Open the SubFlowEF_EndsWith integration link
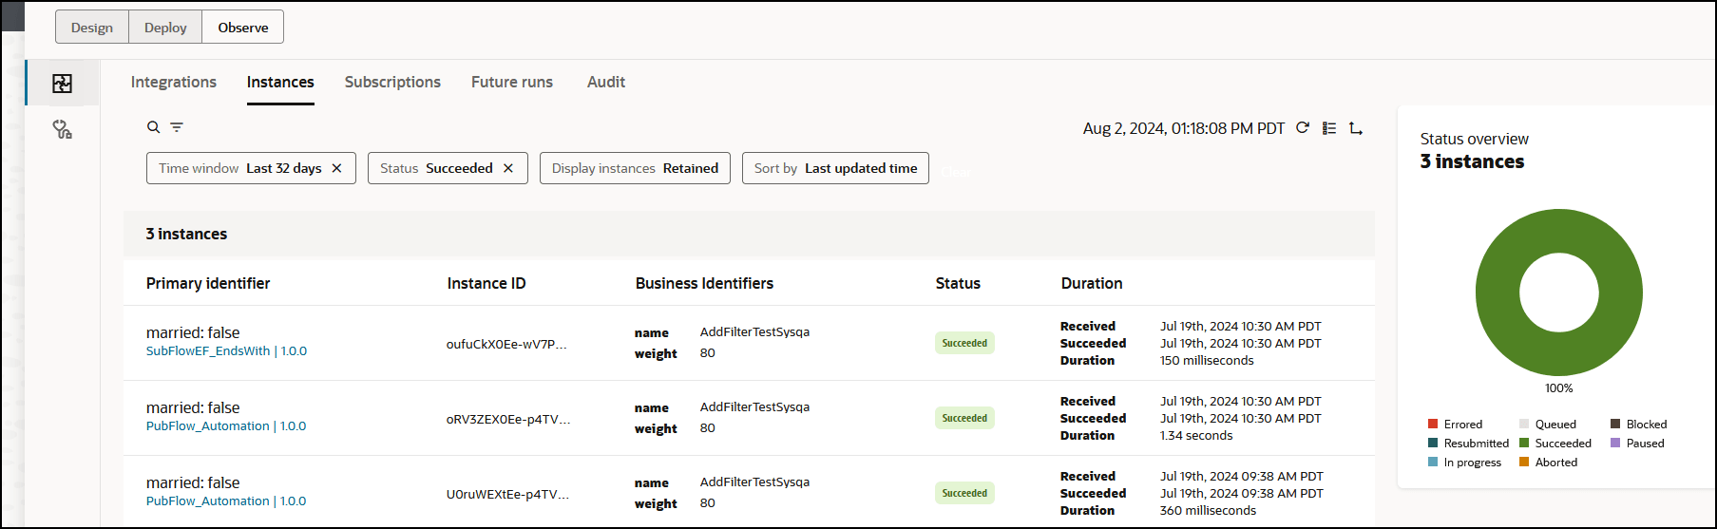The width and height of the screenshot is (1717, 529). click(208, 351)
